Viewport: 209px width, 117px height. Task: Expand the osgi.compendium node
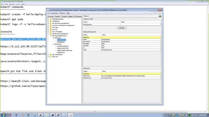[x=49, y=55]
